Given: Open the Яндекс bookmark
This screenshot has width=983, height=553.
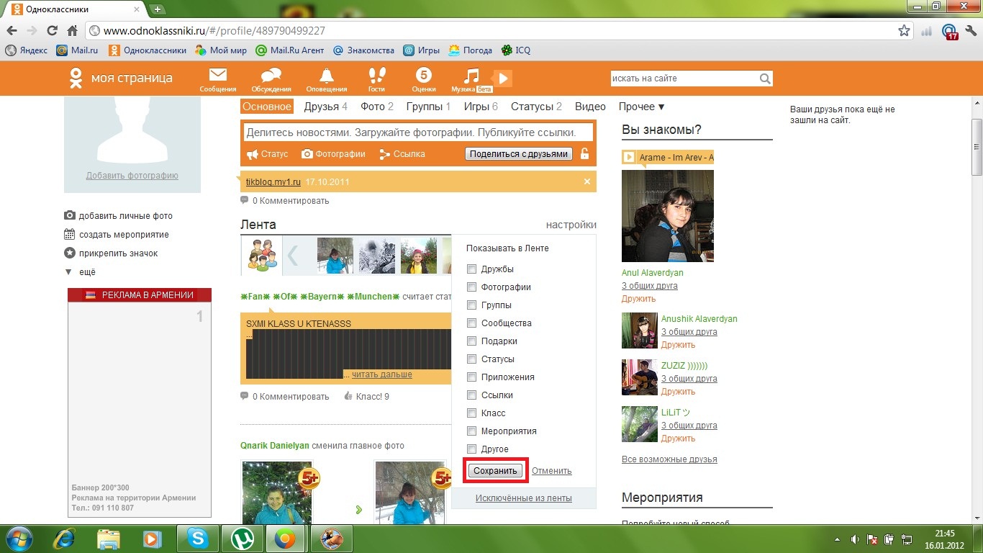Looking at the screenshot, I should [27, 50].
